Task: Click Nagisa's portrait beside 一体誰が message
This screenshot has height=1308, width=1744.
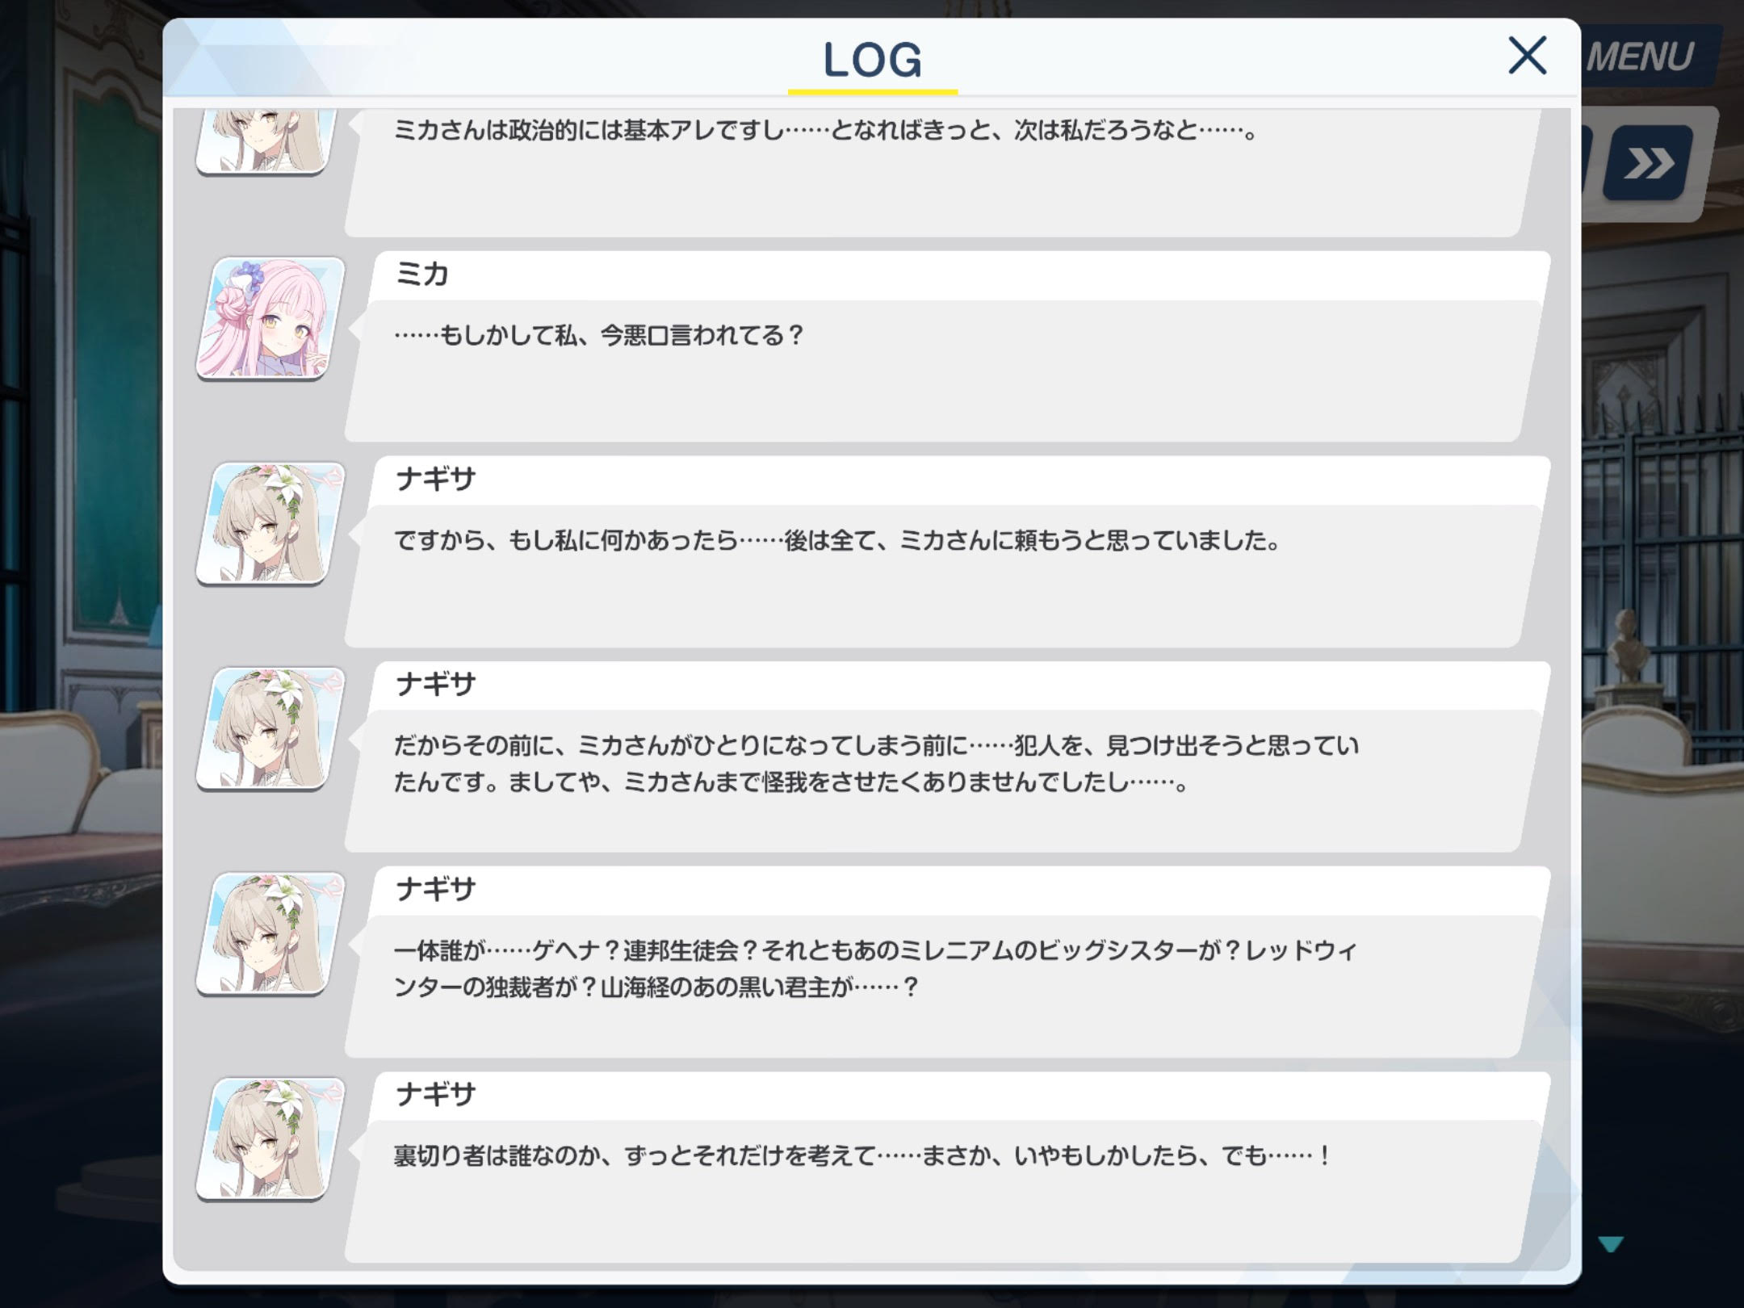Action: 270,933
